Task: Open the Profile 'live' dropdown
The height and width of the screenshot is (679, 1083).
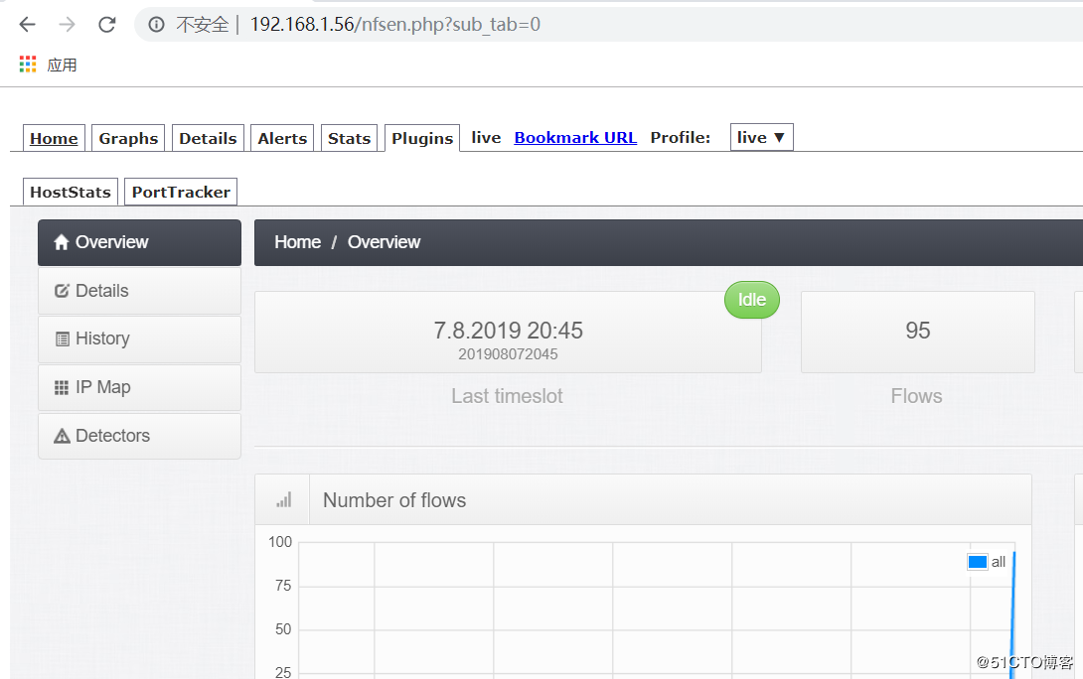Action: tap(761, 137)
